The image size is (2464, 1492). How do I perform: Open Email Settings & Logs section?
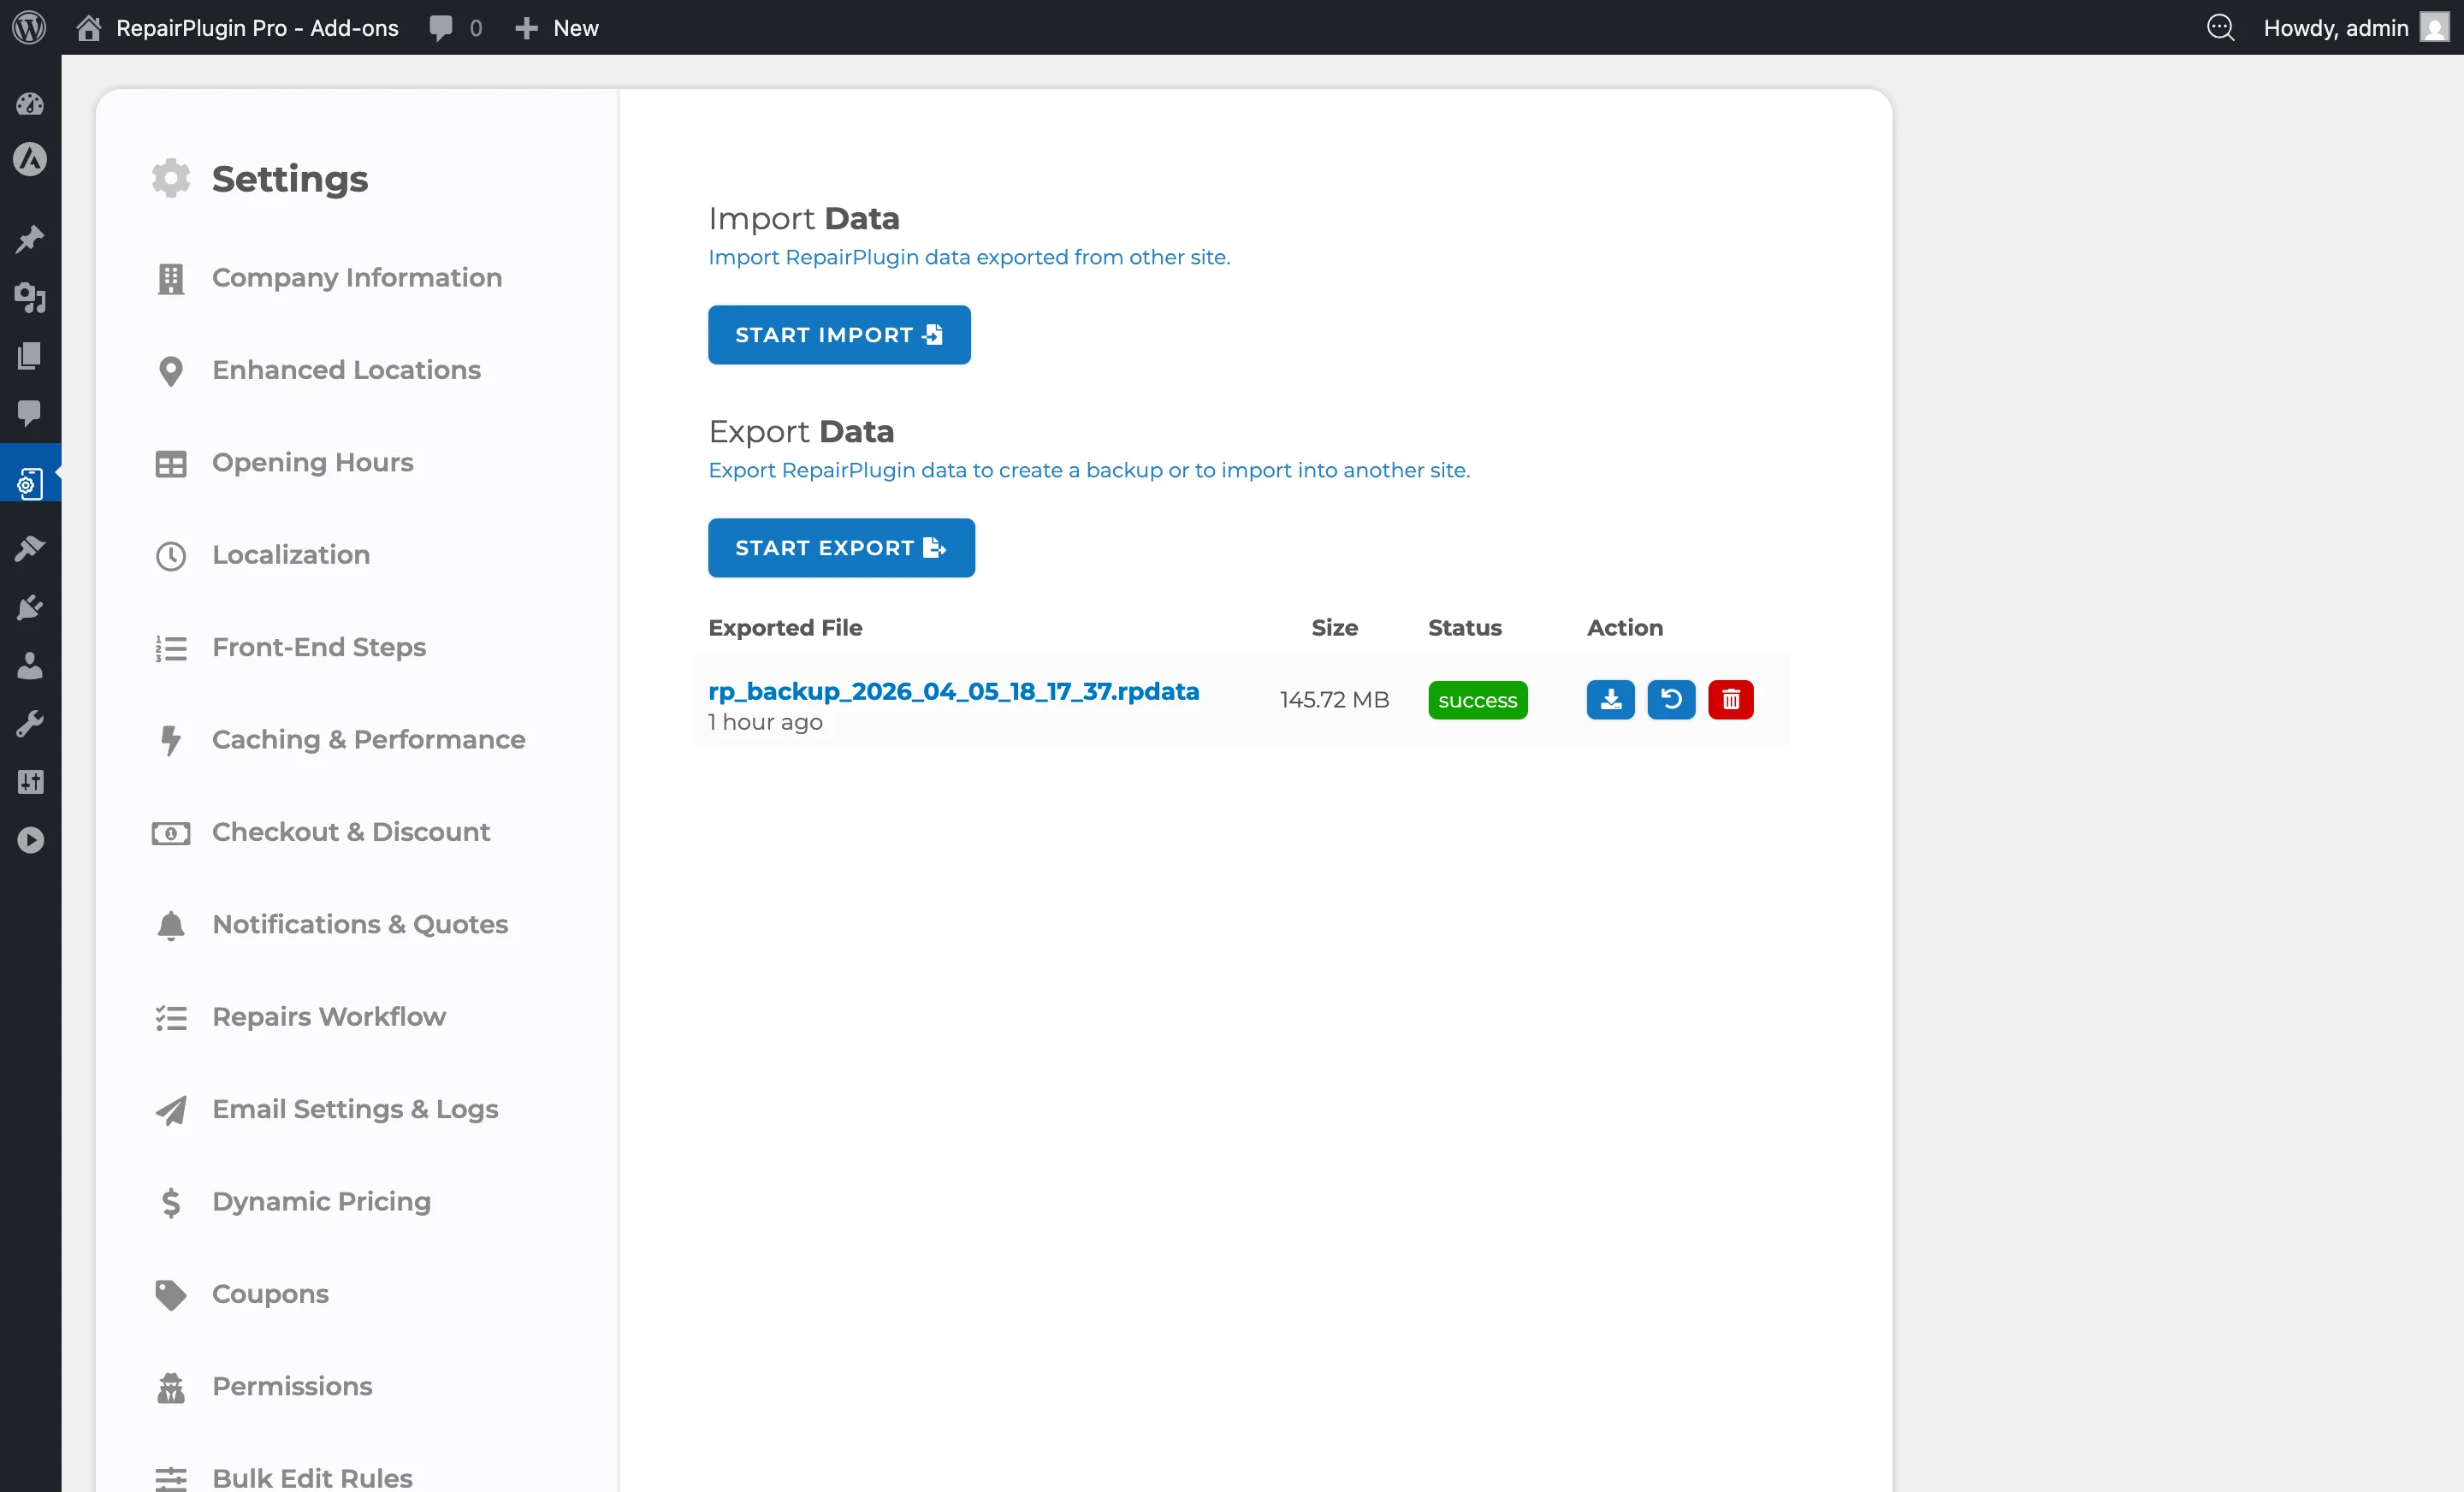pos(355,1109)
